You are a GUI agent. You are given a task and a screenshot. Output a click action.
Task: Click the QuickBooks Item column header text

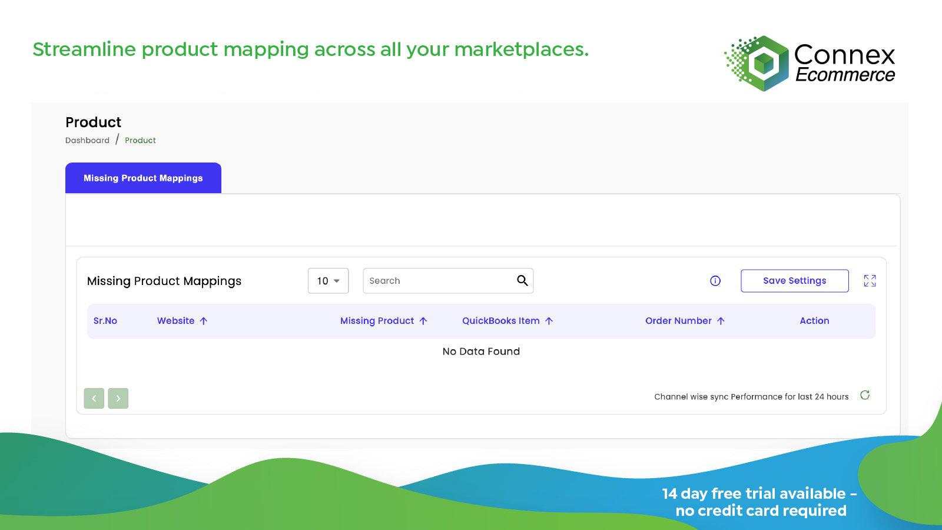(x=500, y=321)
